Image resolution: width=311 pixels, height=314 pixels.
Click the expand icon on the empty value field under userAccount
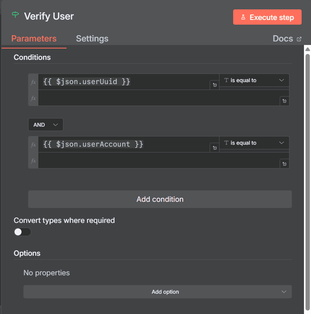tap(284, 163)
